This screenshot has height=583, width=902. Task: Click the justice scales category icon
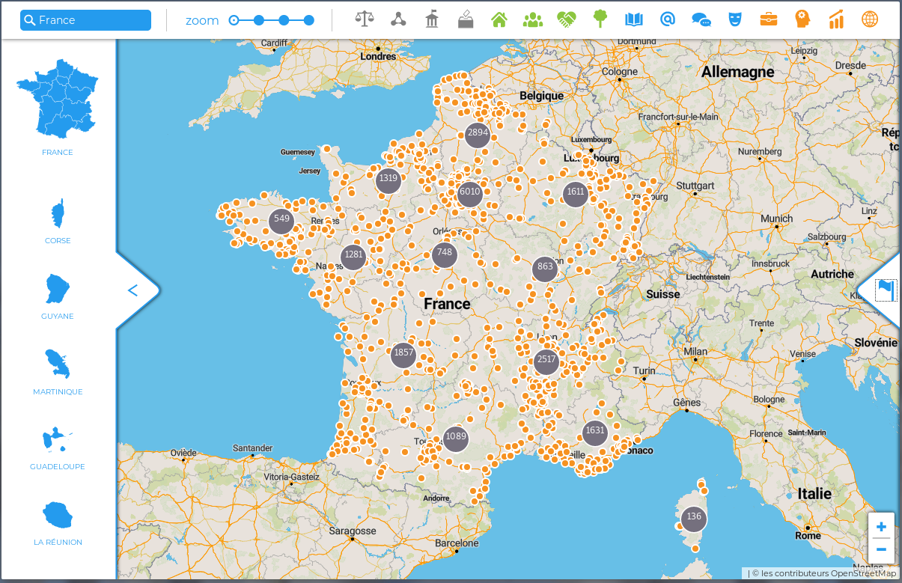pos(365,19)
